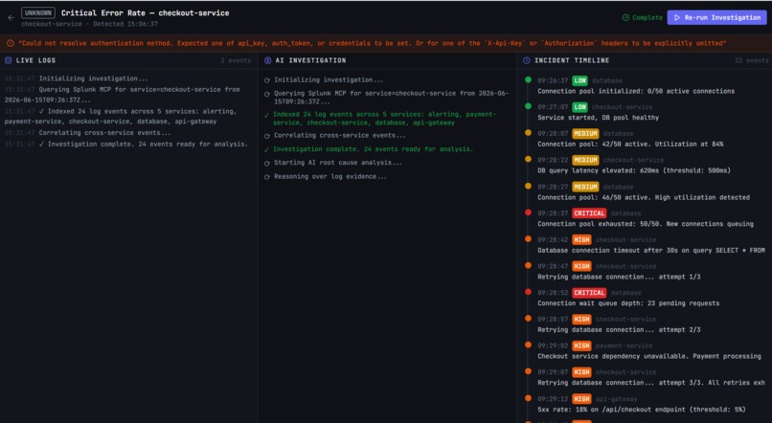Click red timeline dot at 09:28:37
The image size is (772, 423).
(528, 213)
